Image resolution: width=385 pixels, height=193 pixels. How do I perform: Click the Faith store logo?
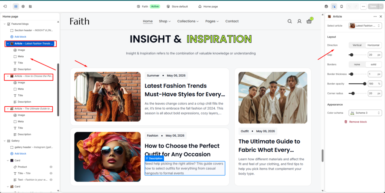click(80, 21)
